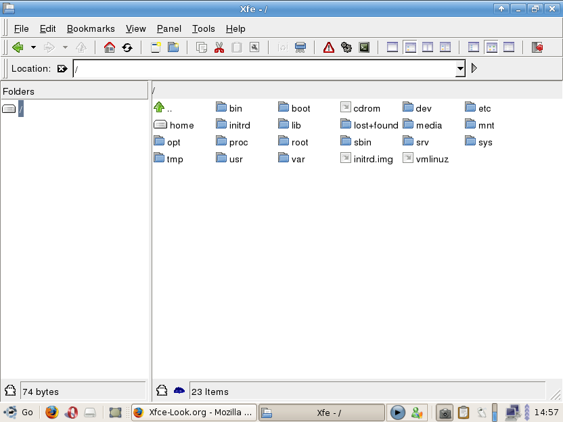
Task: Open the Help menu
Action: [235, 28]
